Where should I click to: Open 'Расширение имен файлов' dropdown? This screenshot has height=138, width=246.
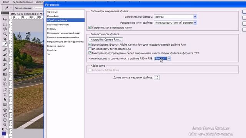(175, 23)
